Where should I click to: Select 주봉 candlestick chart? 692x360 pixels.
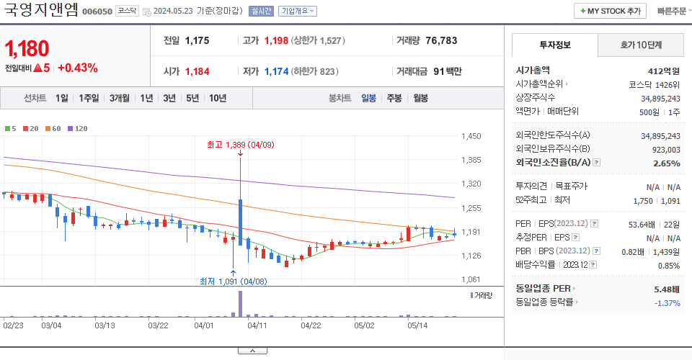[394, 98]
